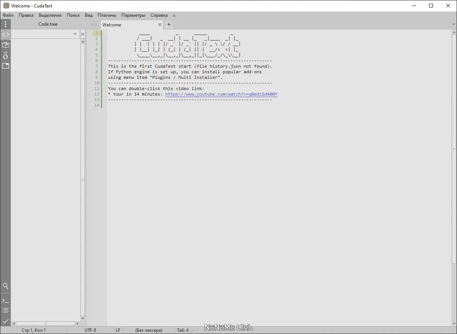Choose lexer via '(Без лексера)' status cell

pyautogui.click(x=149, y=330)
